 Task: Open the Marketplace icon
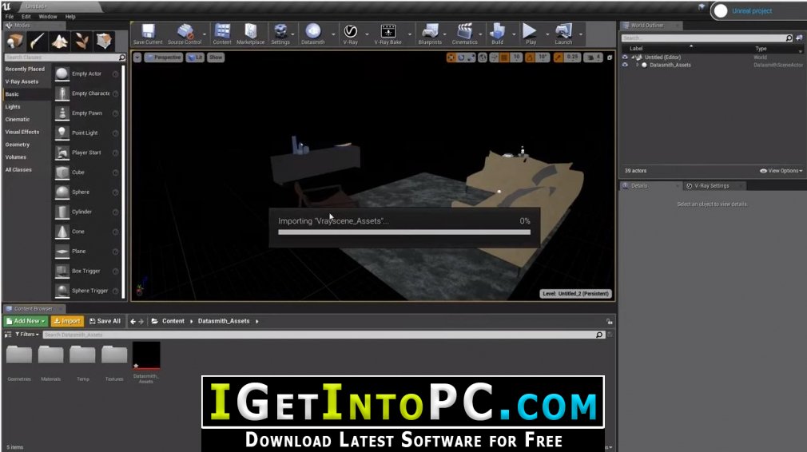coord(251,34)
